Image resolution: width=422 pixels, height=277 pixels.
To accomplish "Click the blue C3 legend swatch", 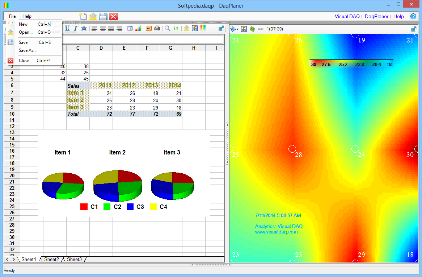I will coord(130,207).
